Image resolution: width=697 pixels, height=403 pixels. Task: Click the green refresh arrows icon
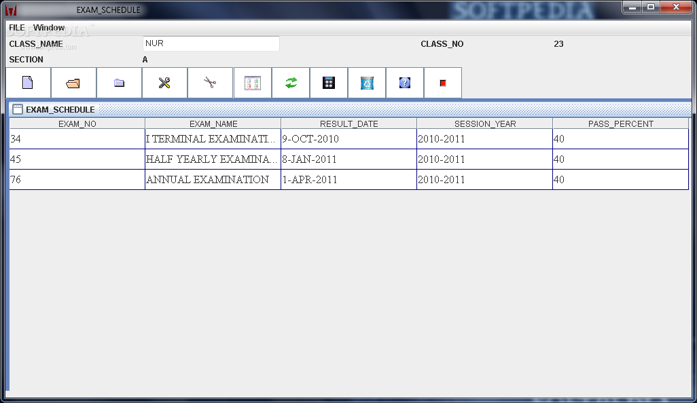click(291, 83)
